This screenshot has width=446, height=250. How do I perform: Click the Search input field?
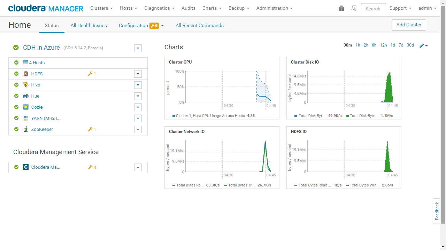[x=373, y=9]
